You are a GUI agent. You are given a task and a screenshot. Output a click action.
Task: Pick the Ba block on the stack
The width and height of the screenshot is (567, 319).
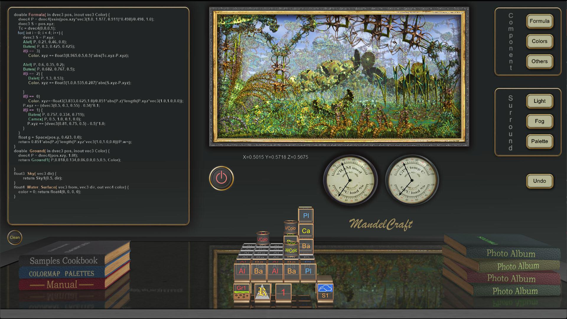pos(259,270)
